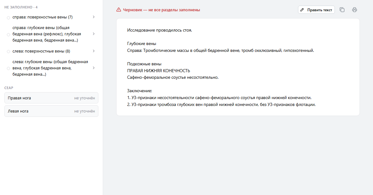Screen dimensions: 373x195
Task: Select the circle for справа: глубокие вены
Action: 8,34
